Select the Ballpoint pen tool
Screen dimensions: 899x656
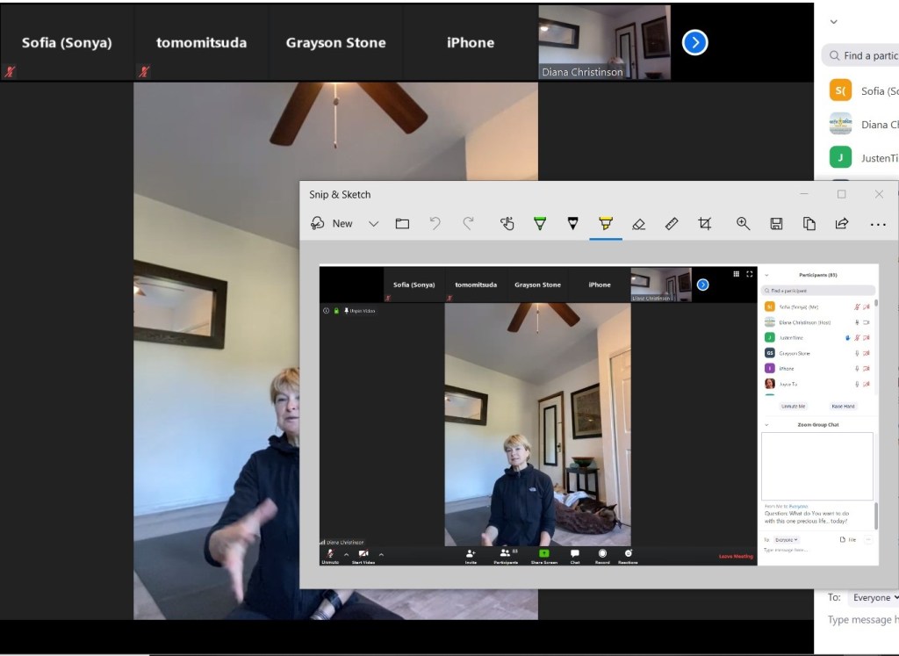pos(540,224)
